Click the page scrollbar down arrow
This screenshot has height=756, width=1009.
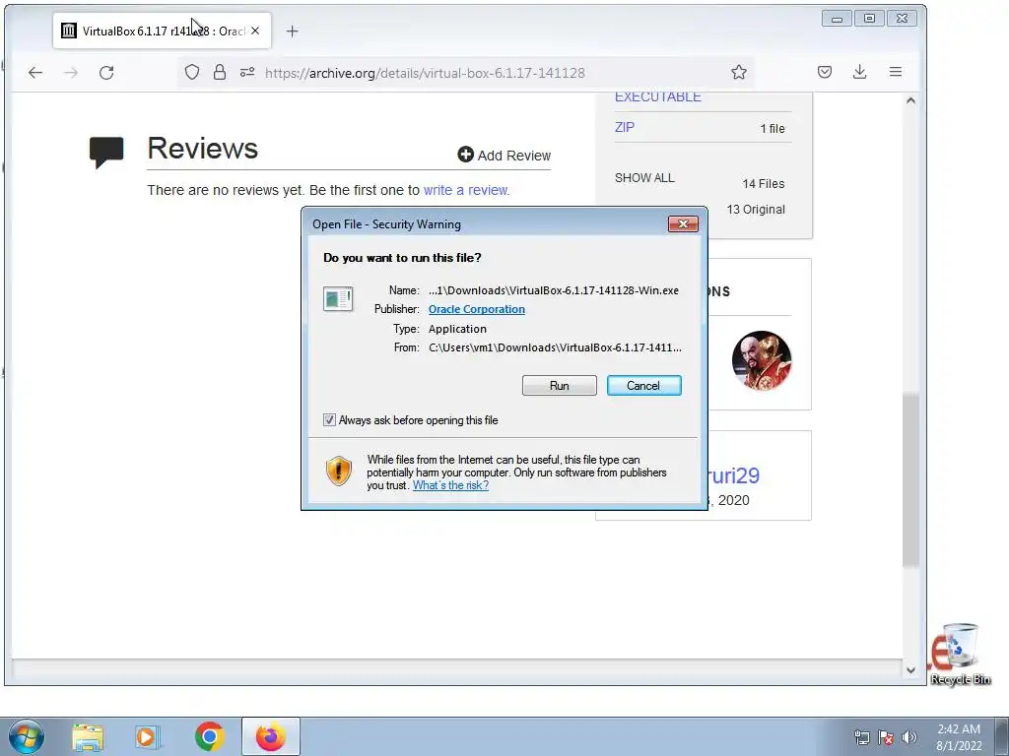pos(910,669)
